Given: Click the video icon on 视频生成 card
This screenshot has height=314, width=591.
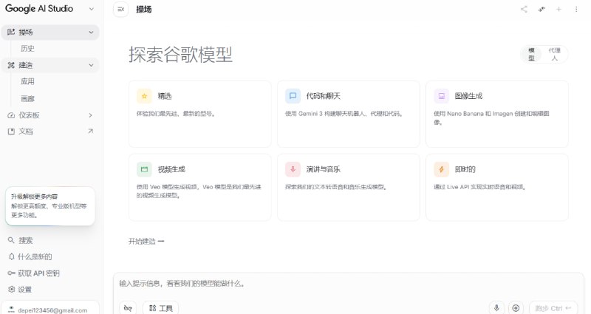Looking at the screenshot, I should point(144,169).
